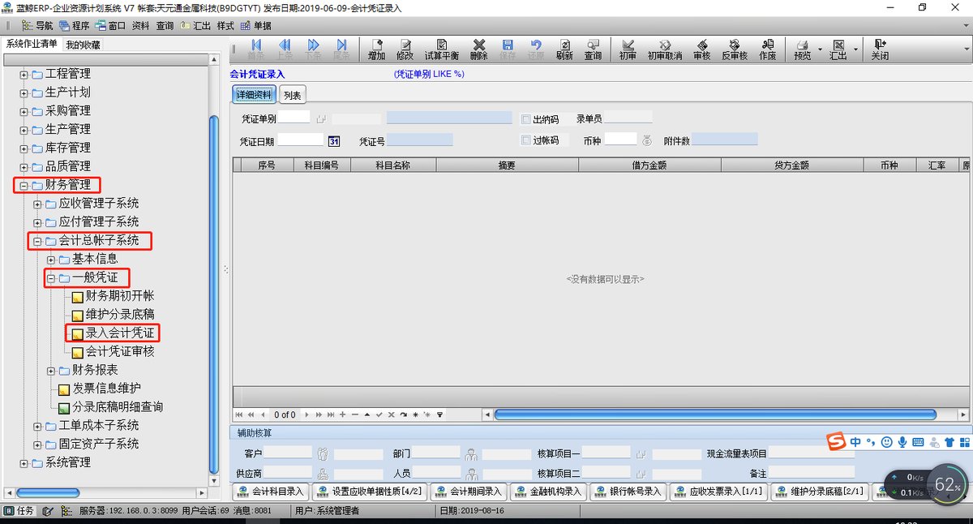
Task: Open 录入会计凭证 in the tree
Action: 120,333
